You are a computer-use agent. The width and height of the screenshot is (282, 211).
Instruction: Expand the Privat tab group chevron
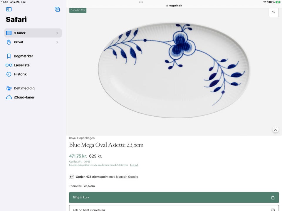coord(57,42)
